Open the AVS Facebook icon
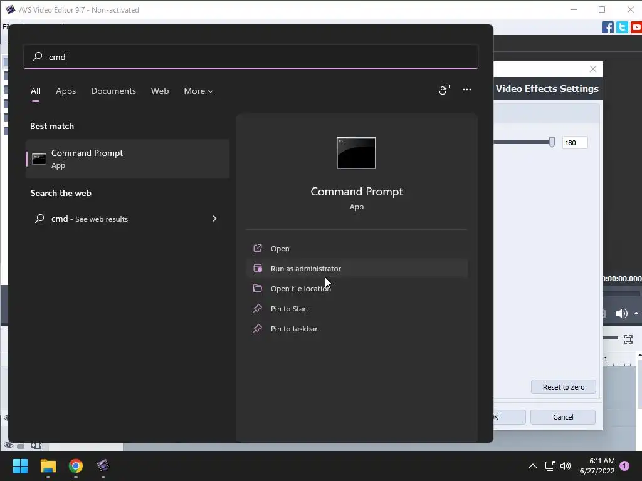This screenshot has width=642, height=481. click(608, 28)
